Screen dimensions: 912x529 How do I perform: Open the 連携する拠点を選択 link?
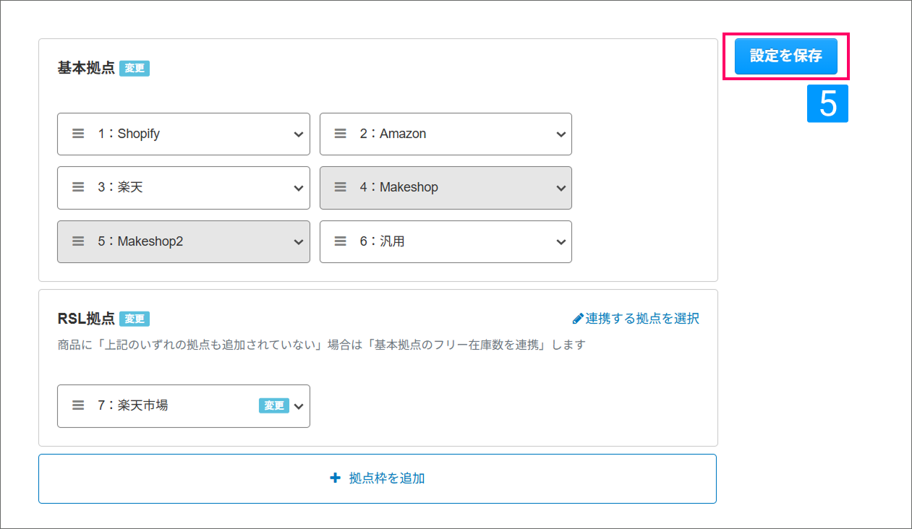pos(642,319)
